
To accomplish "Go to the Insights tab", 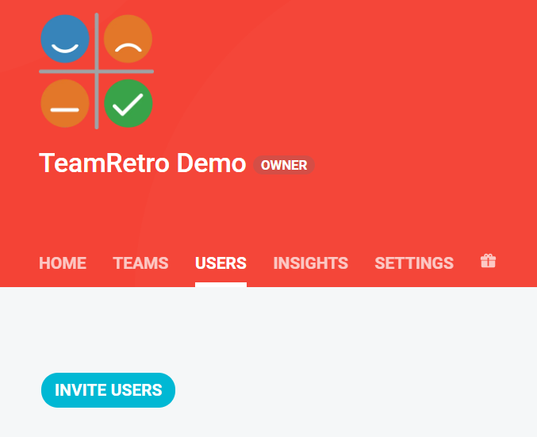I will (x=311, y=263).
